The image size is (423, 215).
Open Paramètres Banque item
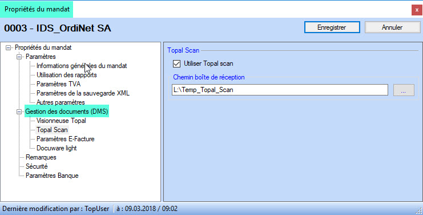click(x=52, y=176)
